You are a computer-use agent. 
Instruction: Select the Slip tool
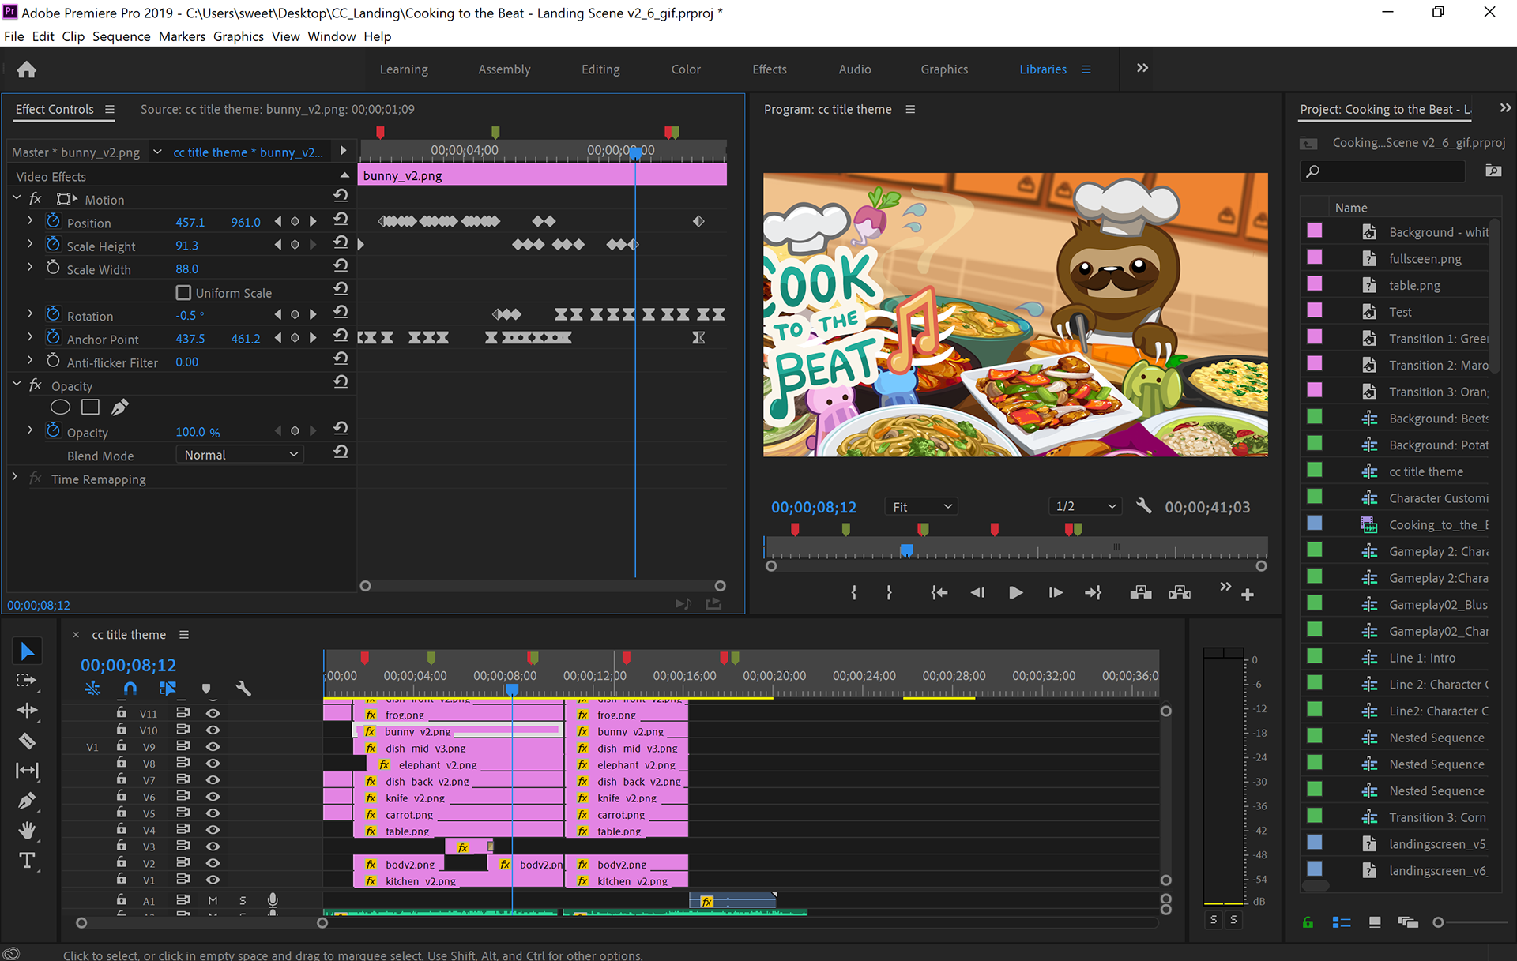click(x=27, y=771)
